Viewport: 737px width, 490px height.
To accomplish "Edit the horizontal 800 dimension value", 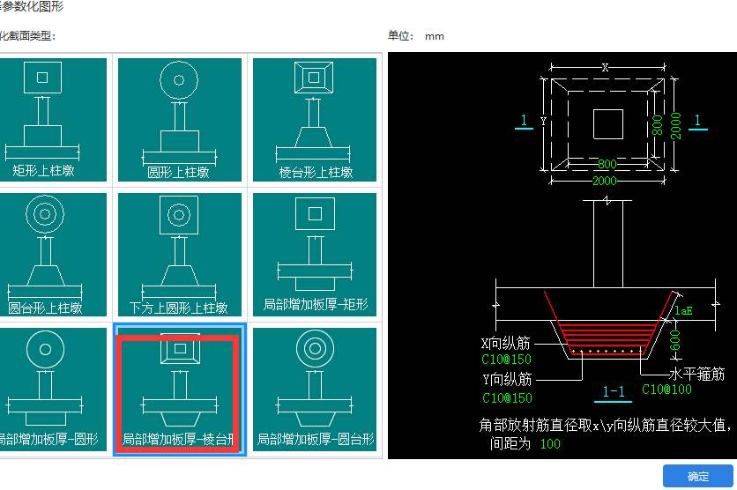I will (607, 164).
